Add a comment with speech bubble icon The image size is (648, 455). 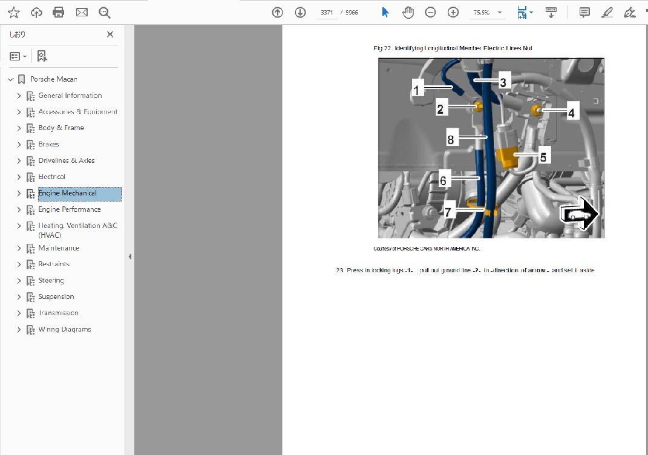(x=584, y=12)
